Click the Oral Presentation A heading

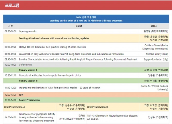pos(15,107)
